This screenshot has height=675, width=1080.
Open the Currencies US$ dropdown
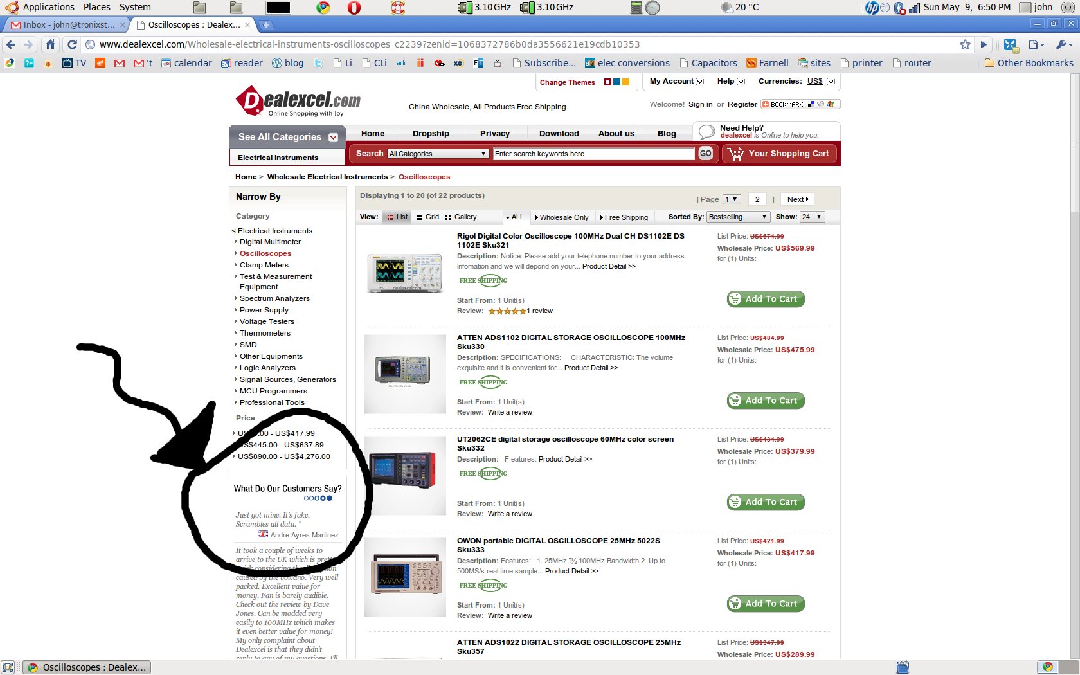[829, 82]
